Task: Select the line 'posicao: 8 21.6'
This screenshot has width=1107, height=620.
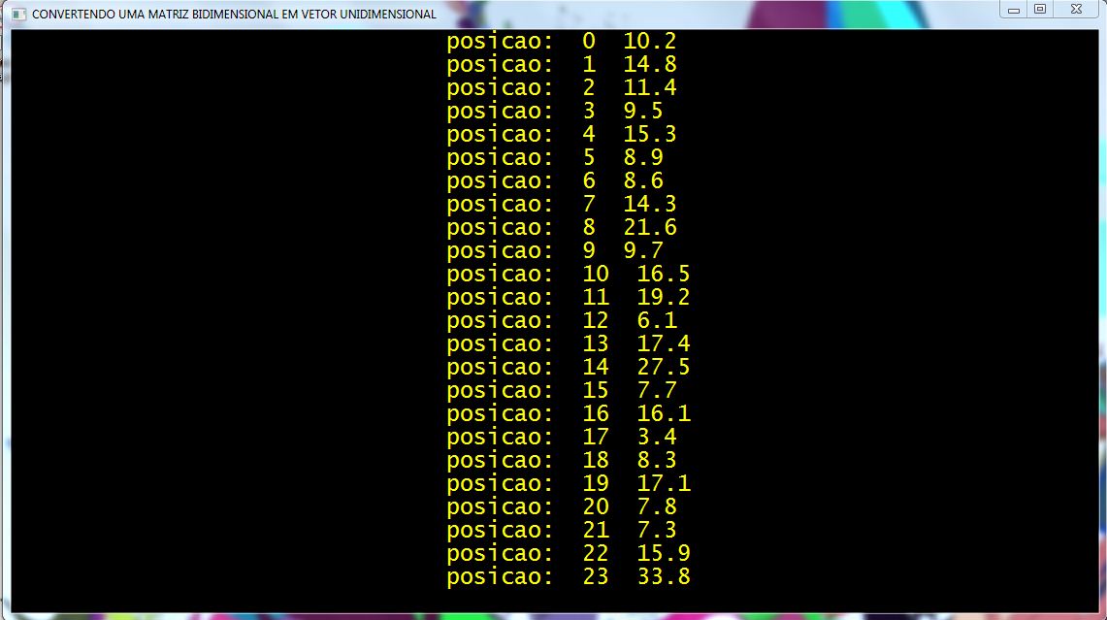Action: tap(562, 228)
